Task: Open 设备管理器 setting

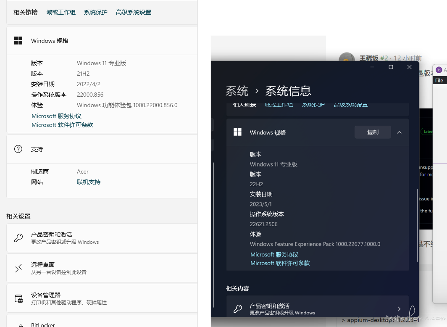Action: pyautogui.click(x=102, y=298)
